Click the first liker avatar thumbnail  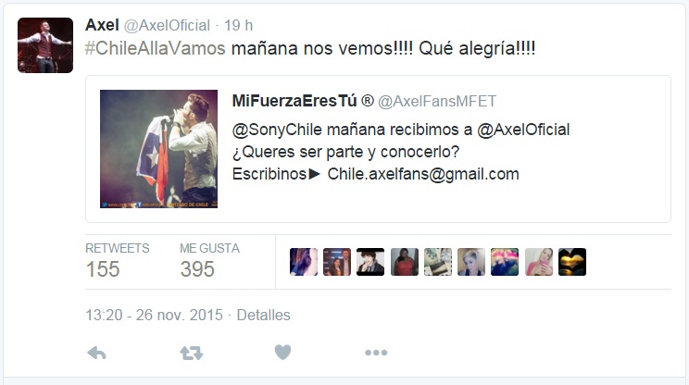pyautogui.click(x=304, y=262)
